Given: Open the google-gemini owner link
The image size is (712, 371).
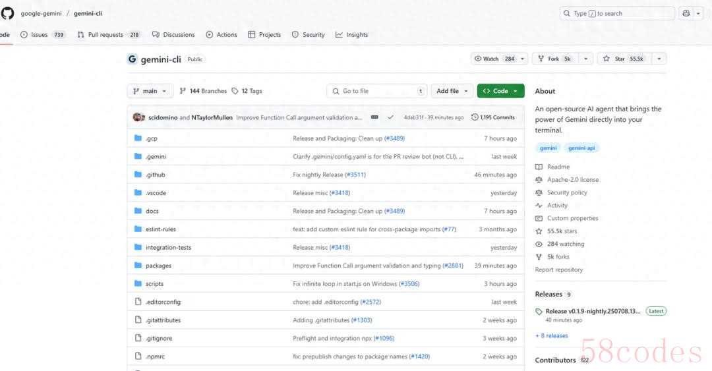Looking at the screenshot, I should (41, 13).
